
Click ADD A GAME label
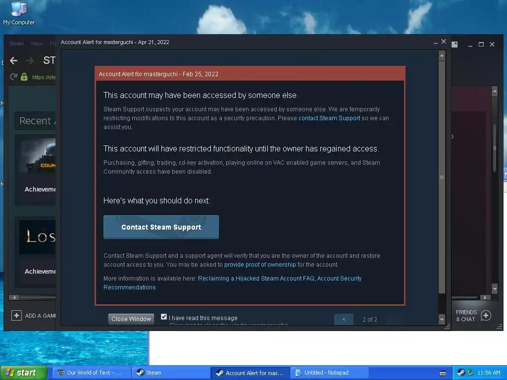click(41, 316)
